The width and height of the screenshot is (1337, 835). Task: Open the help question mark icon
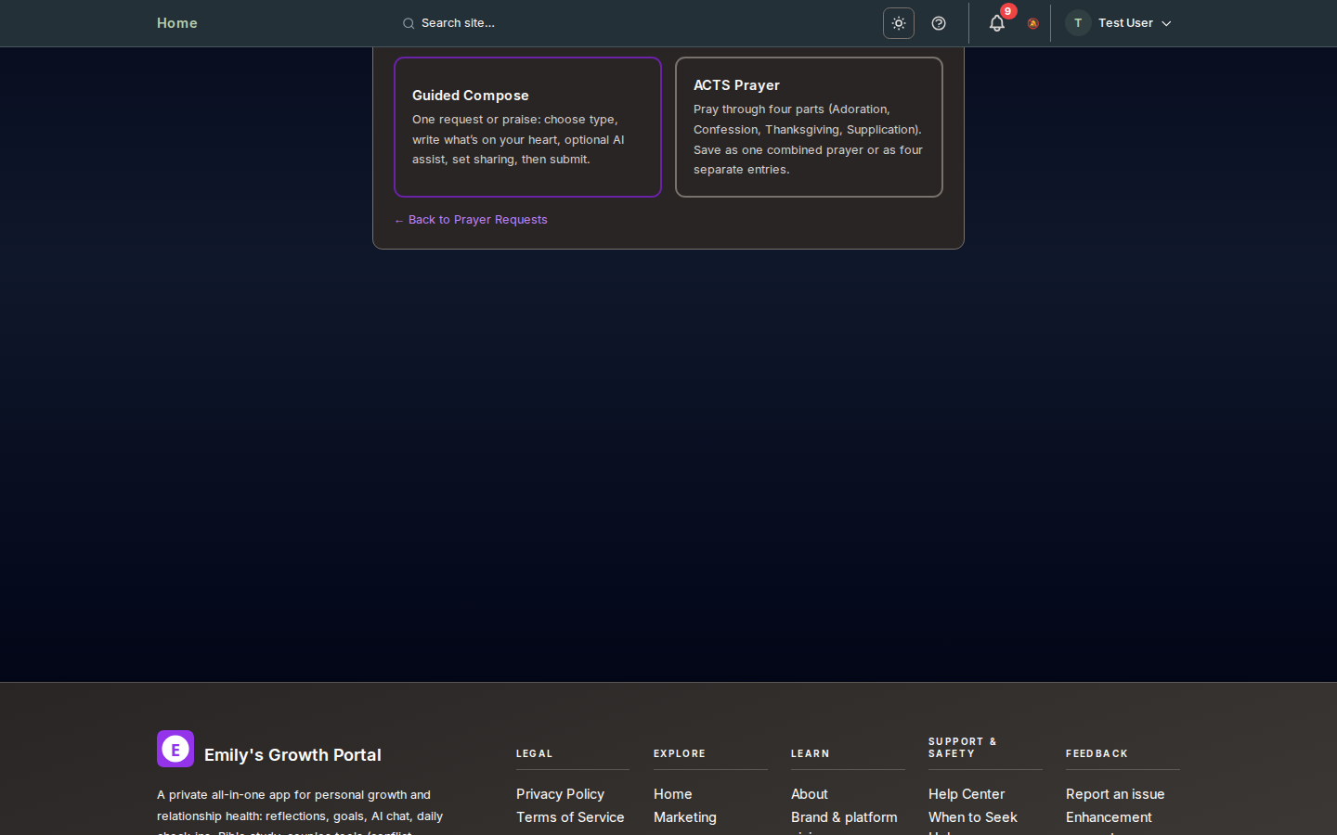click(x=939, y=23)
